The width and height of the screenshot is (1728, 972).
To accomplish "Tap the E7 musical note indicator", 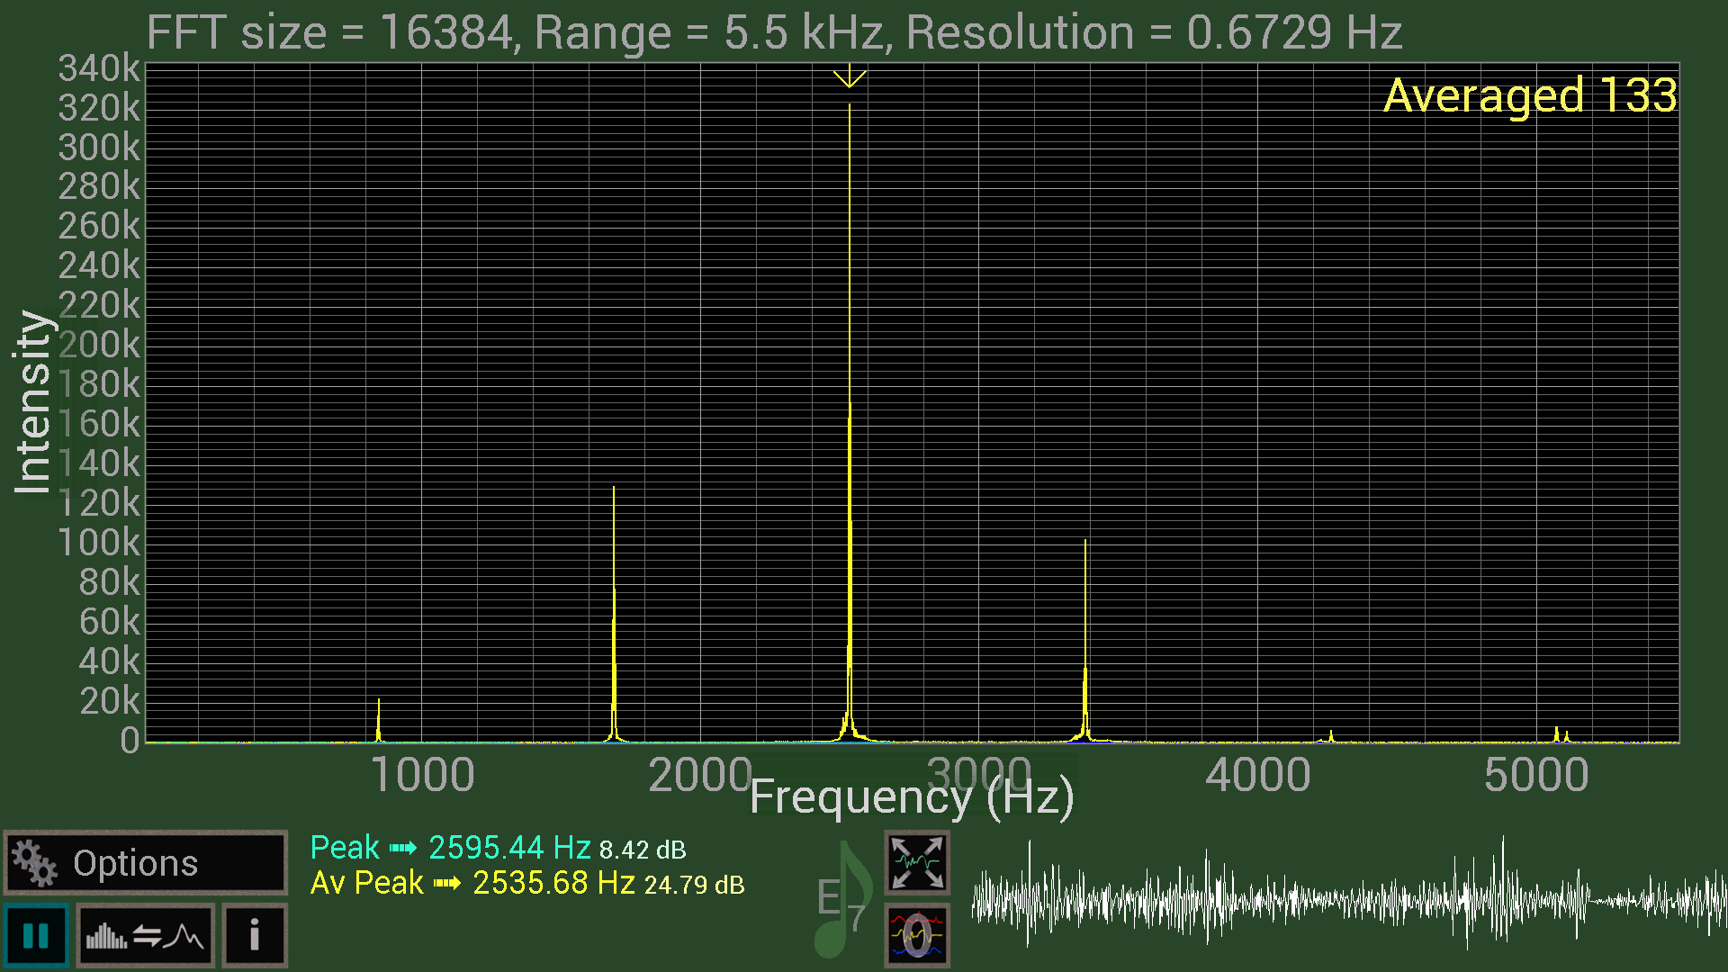I will [x=841, y=900].
